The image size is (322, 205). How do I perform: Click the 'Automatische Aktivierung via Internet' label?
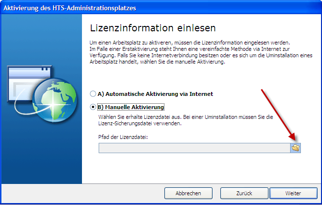[x=156, y=93]
